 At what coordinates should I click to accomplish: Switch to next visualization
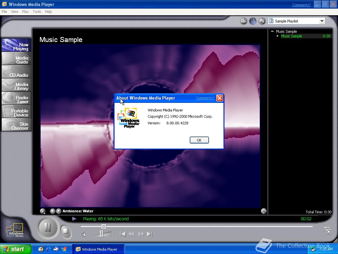pyautogui.click(x=59, y=211)
